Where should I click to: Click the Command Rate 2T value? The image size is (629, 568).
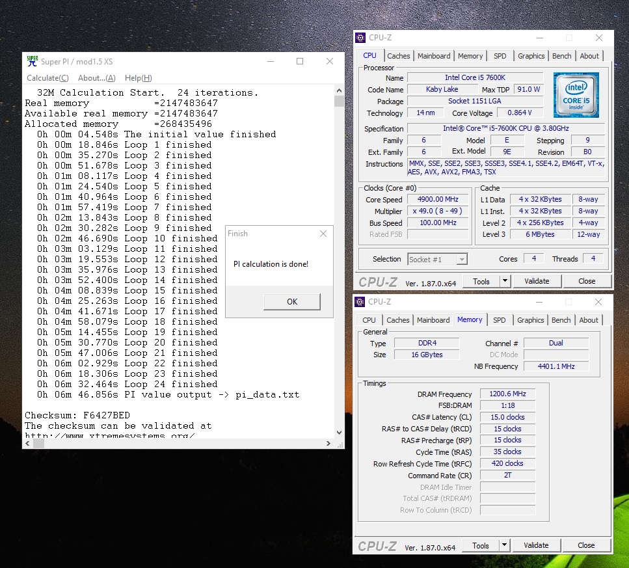[507, 475]
